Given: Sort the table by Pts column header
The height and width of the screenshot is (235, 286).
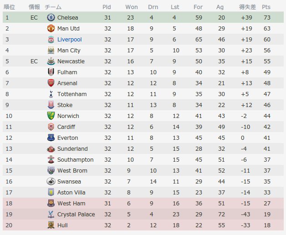Looking at the screenshot, I should (x=266, y=7).
